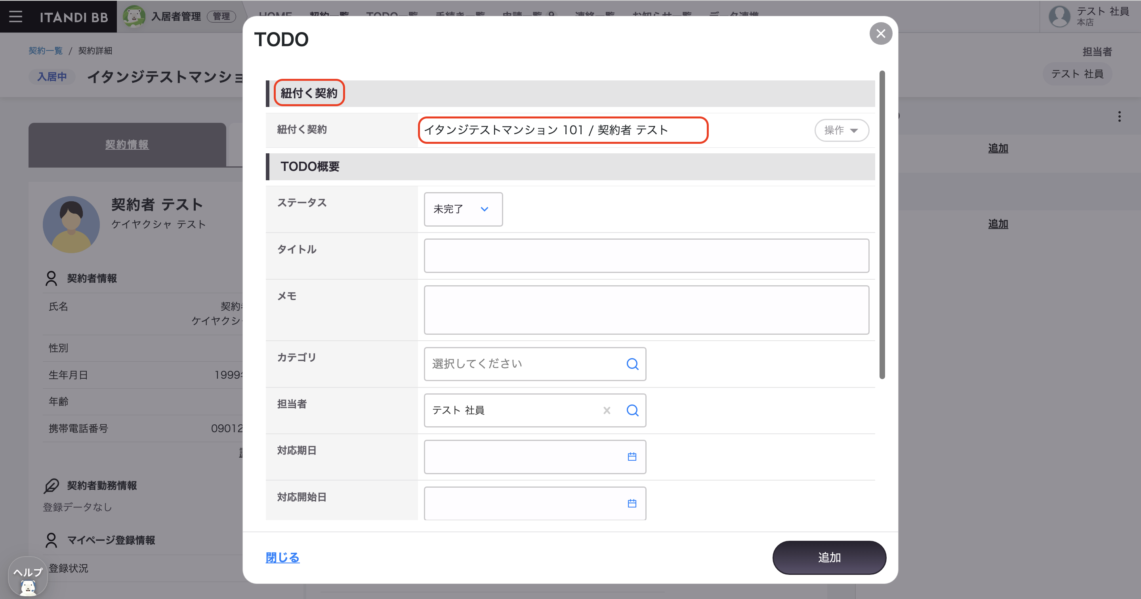
Task: Click into the メモ text area
Action: pyautogui.click(x=646, y=310)
